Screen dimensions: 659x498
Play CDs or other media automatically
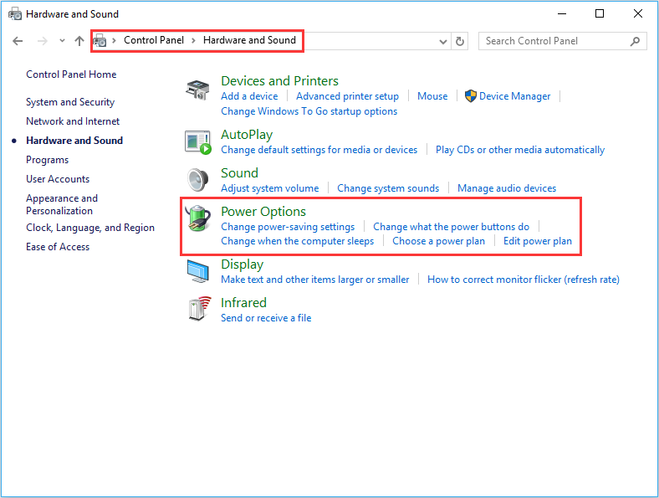(x=520, y=150)
